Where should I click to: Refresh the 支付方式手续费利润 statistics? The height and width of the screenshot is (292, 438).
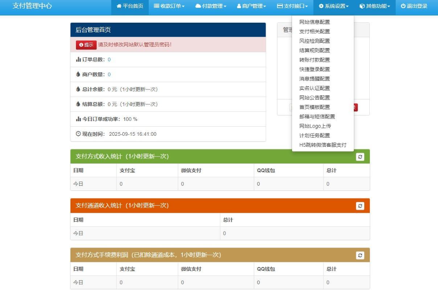click(360, 255)
